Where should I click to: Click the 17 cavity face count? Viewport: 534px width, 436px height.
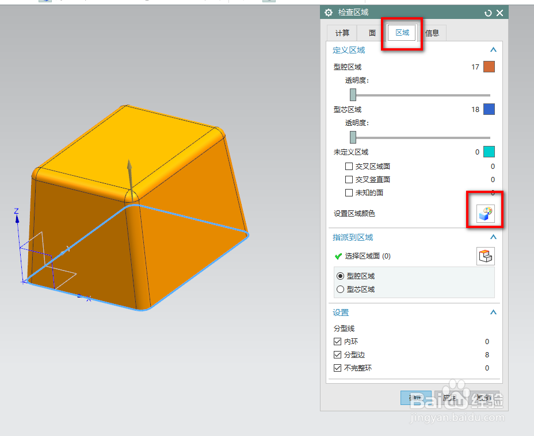pyautogui.click(x=475, y=67)
